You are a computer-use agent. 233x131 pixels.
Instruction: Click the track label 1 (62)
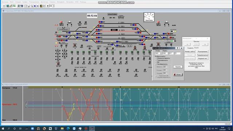[x=122, y=34]
